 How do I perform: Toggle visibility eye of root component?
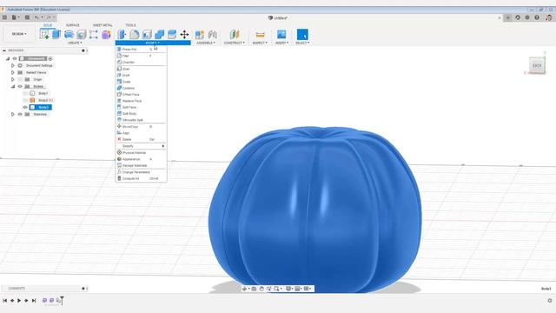pos(15,58)
